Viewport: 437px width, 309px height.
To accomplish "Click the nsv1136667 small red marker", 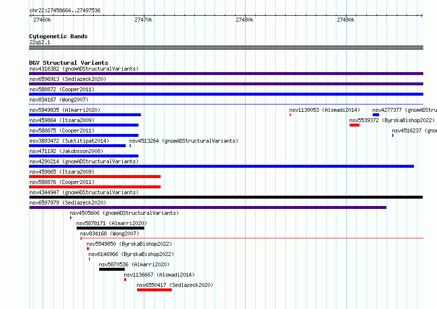I will pos(125,280).
